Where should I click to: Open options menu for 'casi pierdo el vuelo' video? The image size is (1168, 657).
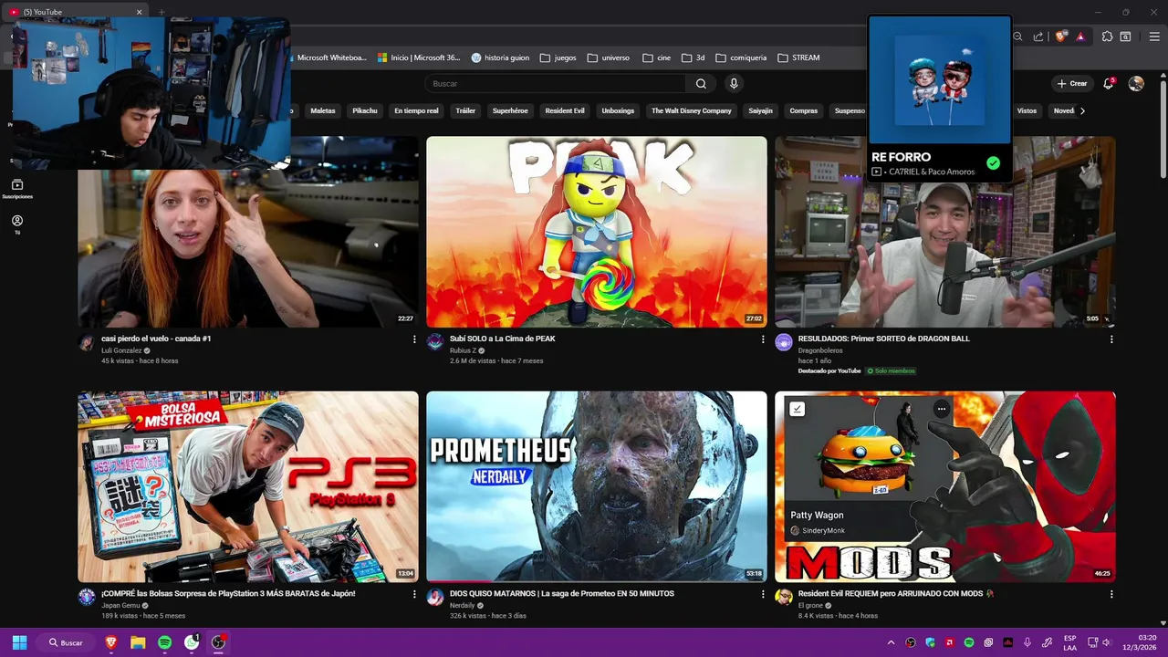click(414, 339)
